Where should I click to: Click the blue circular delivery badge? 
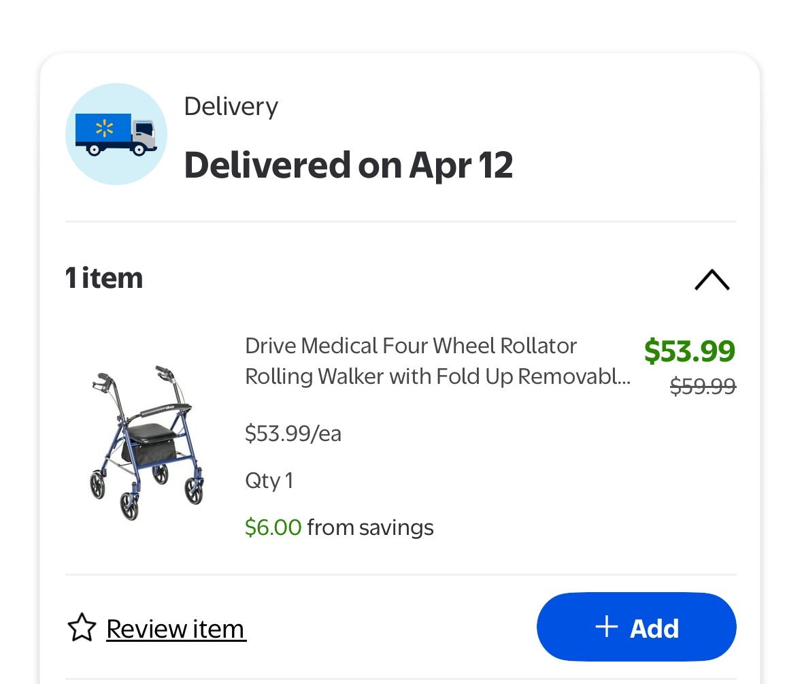pos(116,133)
